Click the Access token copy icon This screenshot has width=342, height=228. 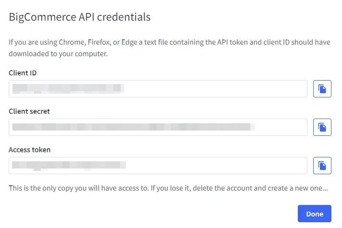pyautogui.click(x=322, y=166)
